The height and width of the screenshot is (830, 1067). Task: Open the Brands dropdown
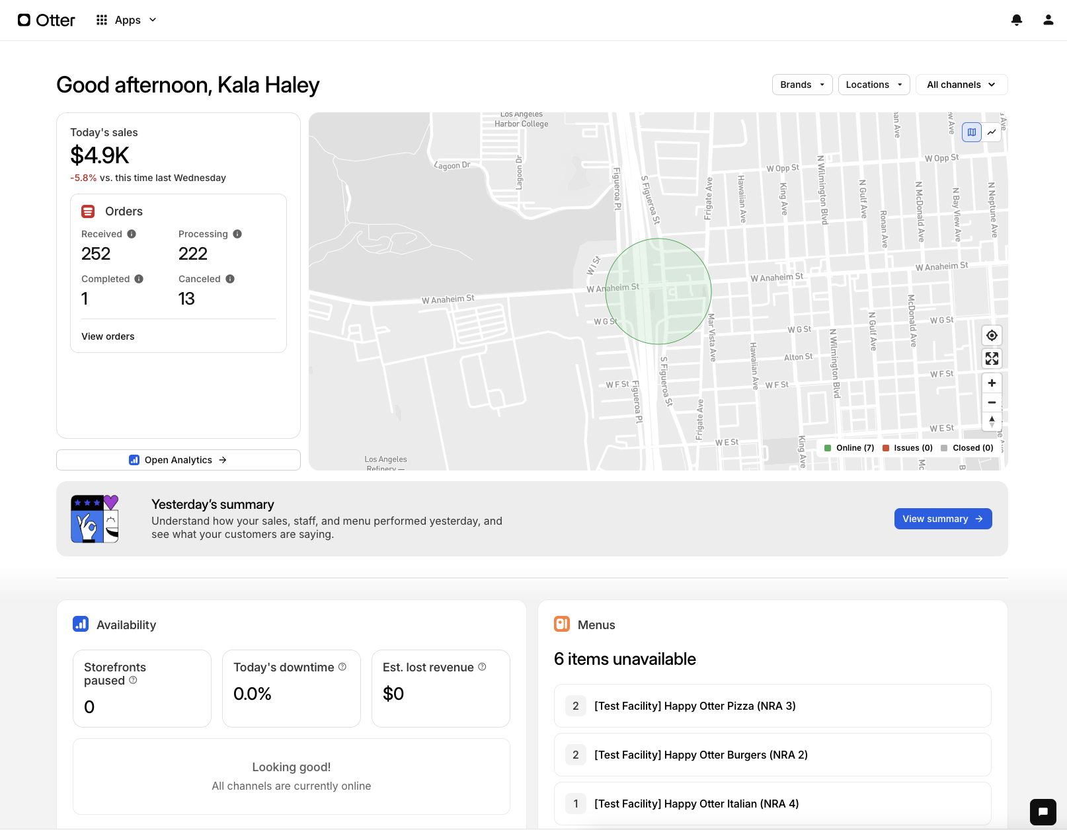(802, 85)
